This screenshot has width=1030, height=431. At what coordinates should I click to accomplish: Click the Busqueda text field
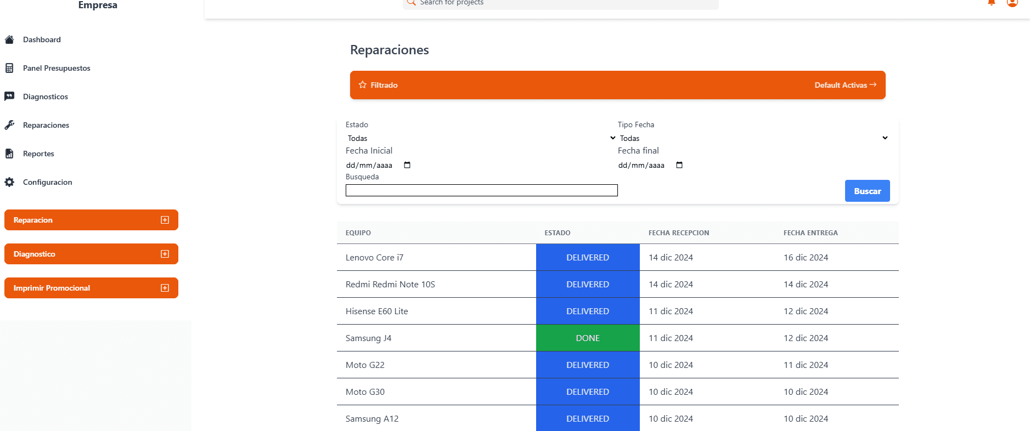481,190
